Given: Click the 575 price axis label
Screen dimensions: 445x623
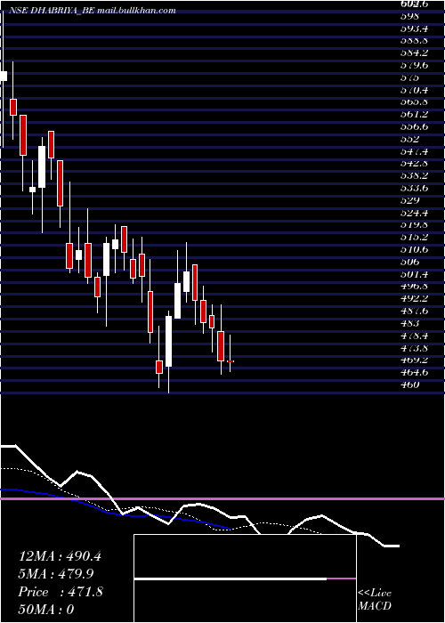Looking at the screenshot, I should tap(409, 78).
